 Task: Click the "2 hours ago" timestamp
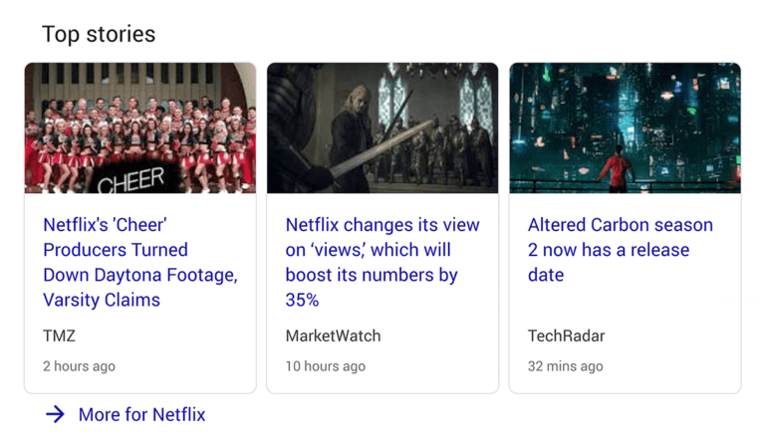tap(79, 366)
